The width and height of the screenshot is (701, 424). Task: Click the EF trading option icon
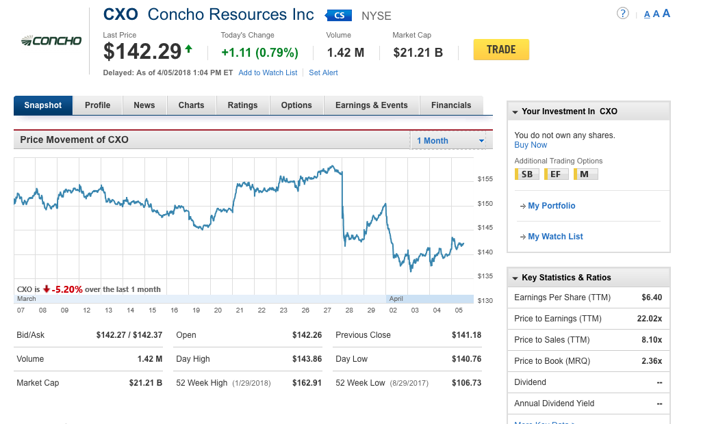click(x=556, y=174)
